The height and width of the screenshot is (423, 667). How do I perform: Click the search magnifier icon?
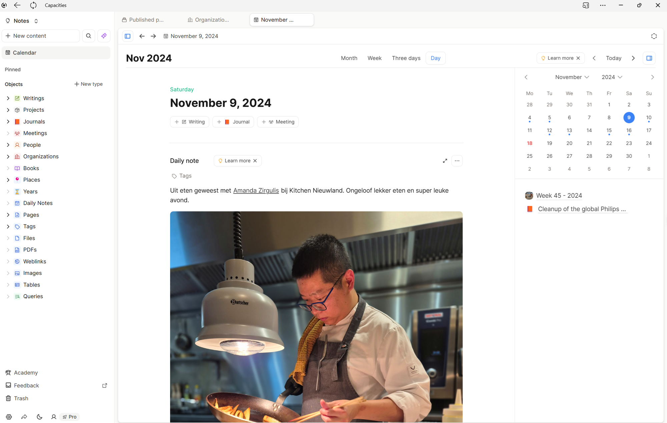[x=88, y=36]
